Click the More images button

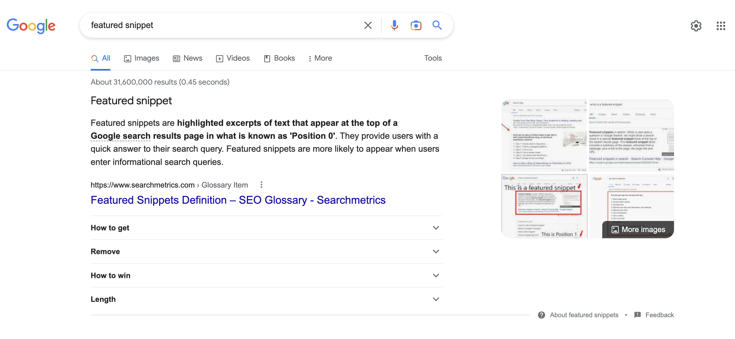coord(638,229)
